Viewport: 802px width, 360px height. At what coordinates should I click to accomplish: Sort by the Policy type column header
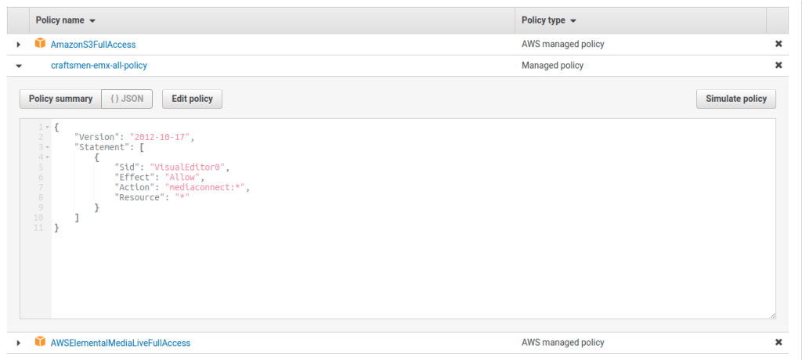click(548, 20)
